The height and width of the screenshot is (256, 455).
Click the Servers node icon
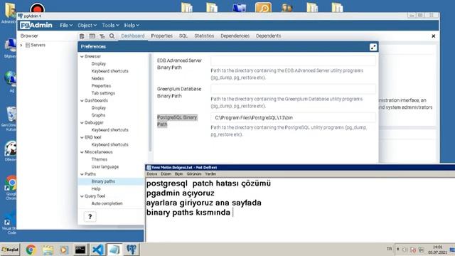(28, 45)
